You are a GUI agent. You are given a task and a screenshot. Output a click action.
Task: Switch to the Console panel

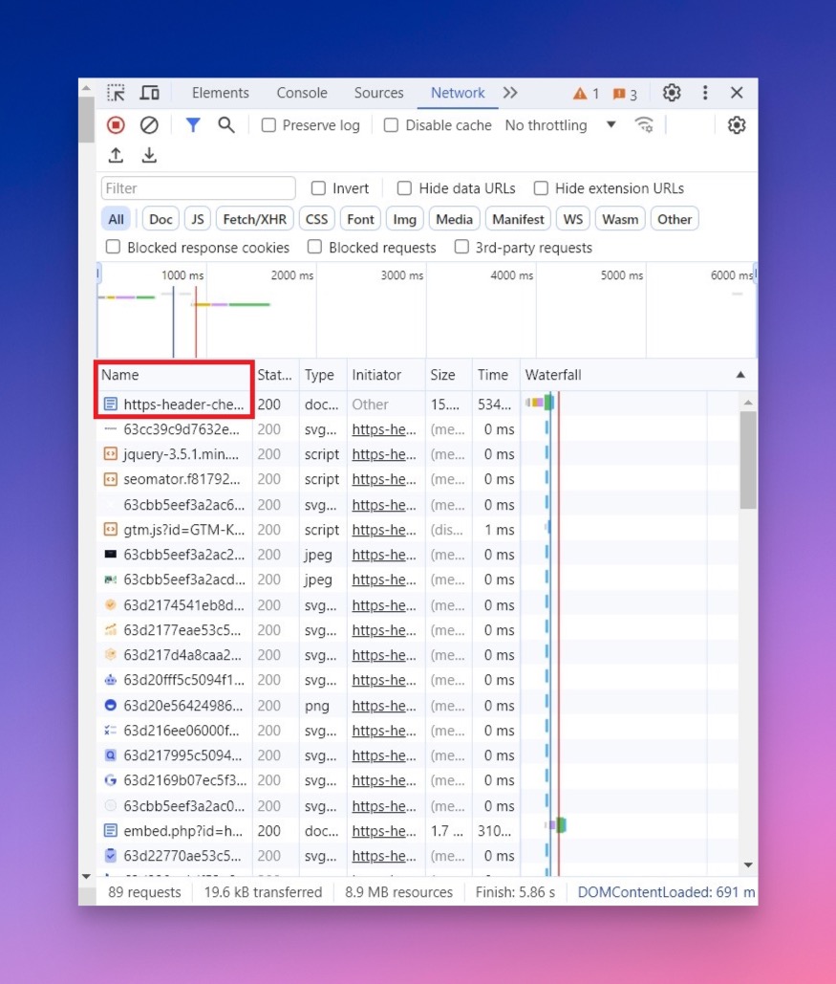point(302,93)
